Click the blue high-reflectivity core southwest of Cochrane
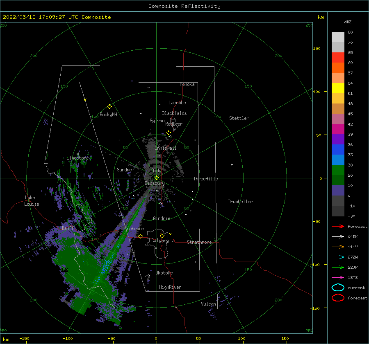 click(106, 265)
